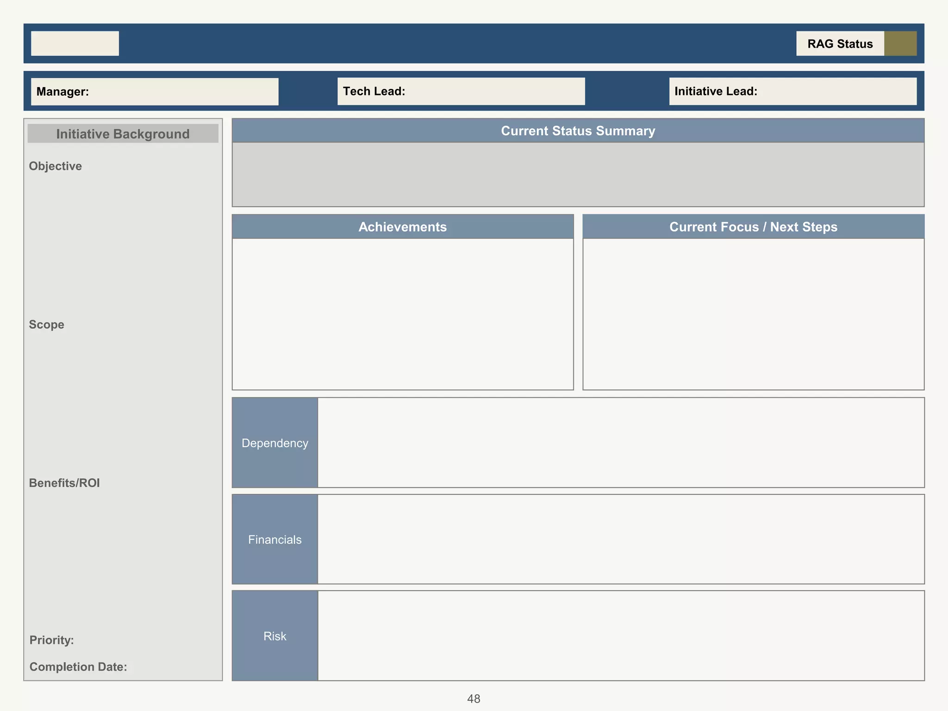Select the Initiative Background heading
The width and height of the screenshot is (948, 711).
coord(123,133)
